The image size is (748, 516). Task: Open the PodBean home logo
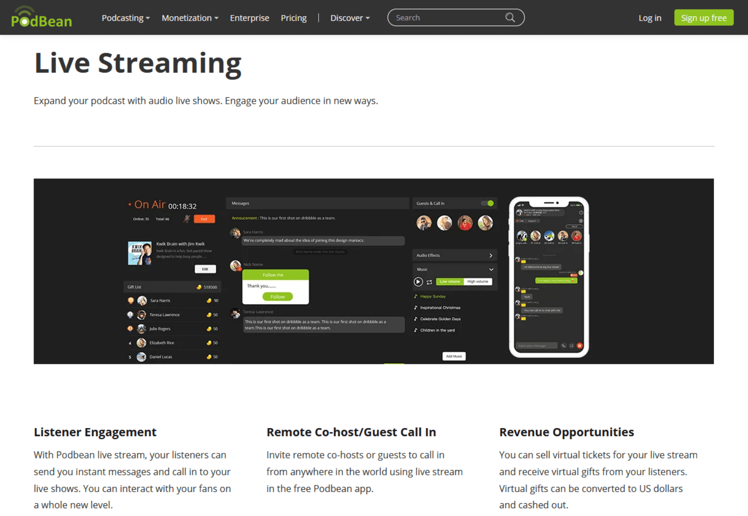pyautogui.click(x=42, y=17)
